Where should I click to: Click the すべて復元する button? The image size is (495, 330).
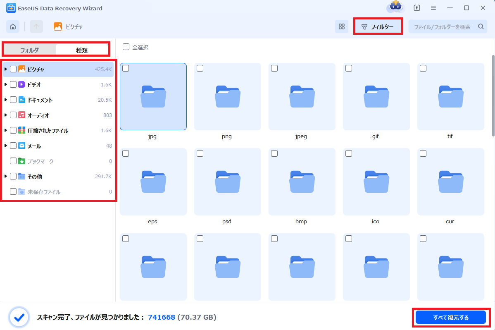450,317
